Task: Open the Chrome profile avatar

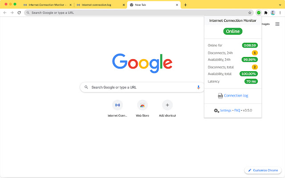Action: 273,13
